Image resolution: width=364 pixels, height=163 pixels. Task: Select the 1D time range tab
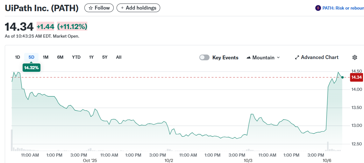[18, 57]
